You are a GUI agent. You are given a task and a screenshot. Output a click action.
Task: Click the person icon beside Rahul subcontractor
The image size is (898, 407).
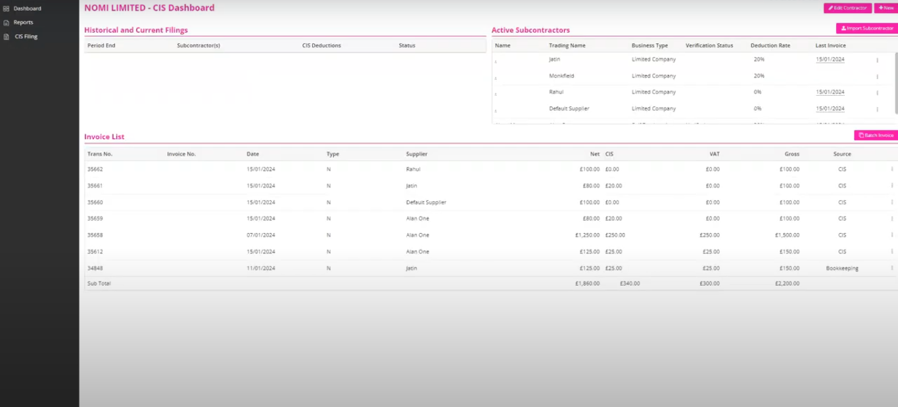496,94
